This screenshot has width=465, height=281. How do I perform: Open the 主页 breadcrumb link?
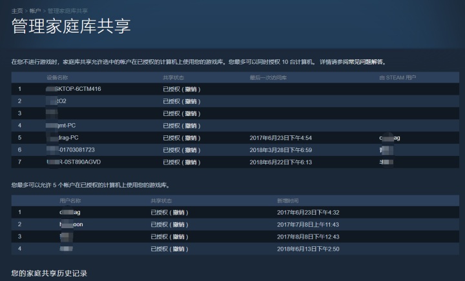point(17,11)
